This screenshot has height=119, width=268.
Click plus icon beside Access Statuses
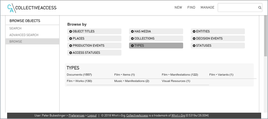[x=71, y=53]
